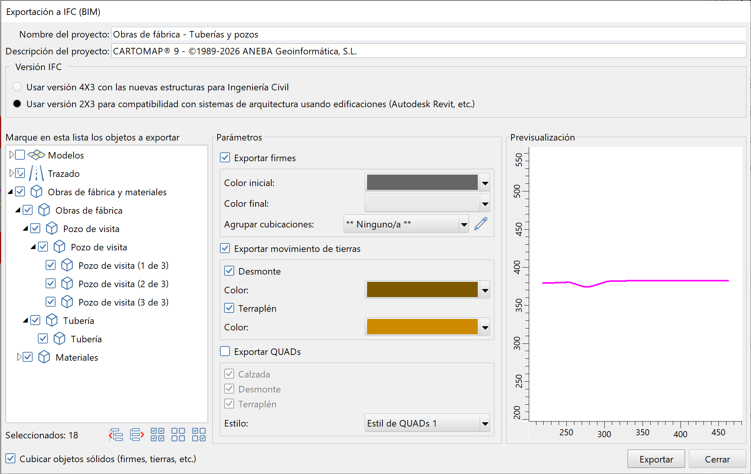Viewport: 751px width, 474px height.
Task: Click the road icon of Trazado
Action: click(x=36, y=173)
